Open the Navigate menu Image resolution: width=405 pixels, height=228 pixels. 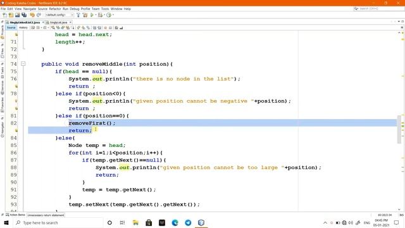click(x=30, y=9)
